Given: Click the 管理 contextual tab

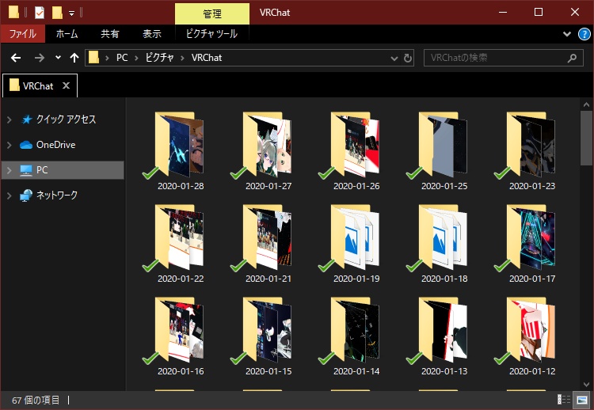Looking at the screenshot, I should (212, 14).
